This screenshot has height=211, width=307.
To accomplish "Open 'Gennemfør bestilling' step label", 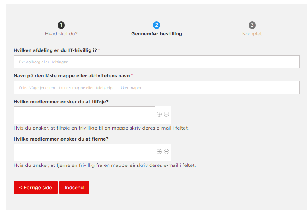I will pos(157,34).
